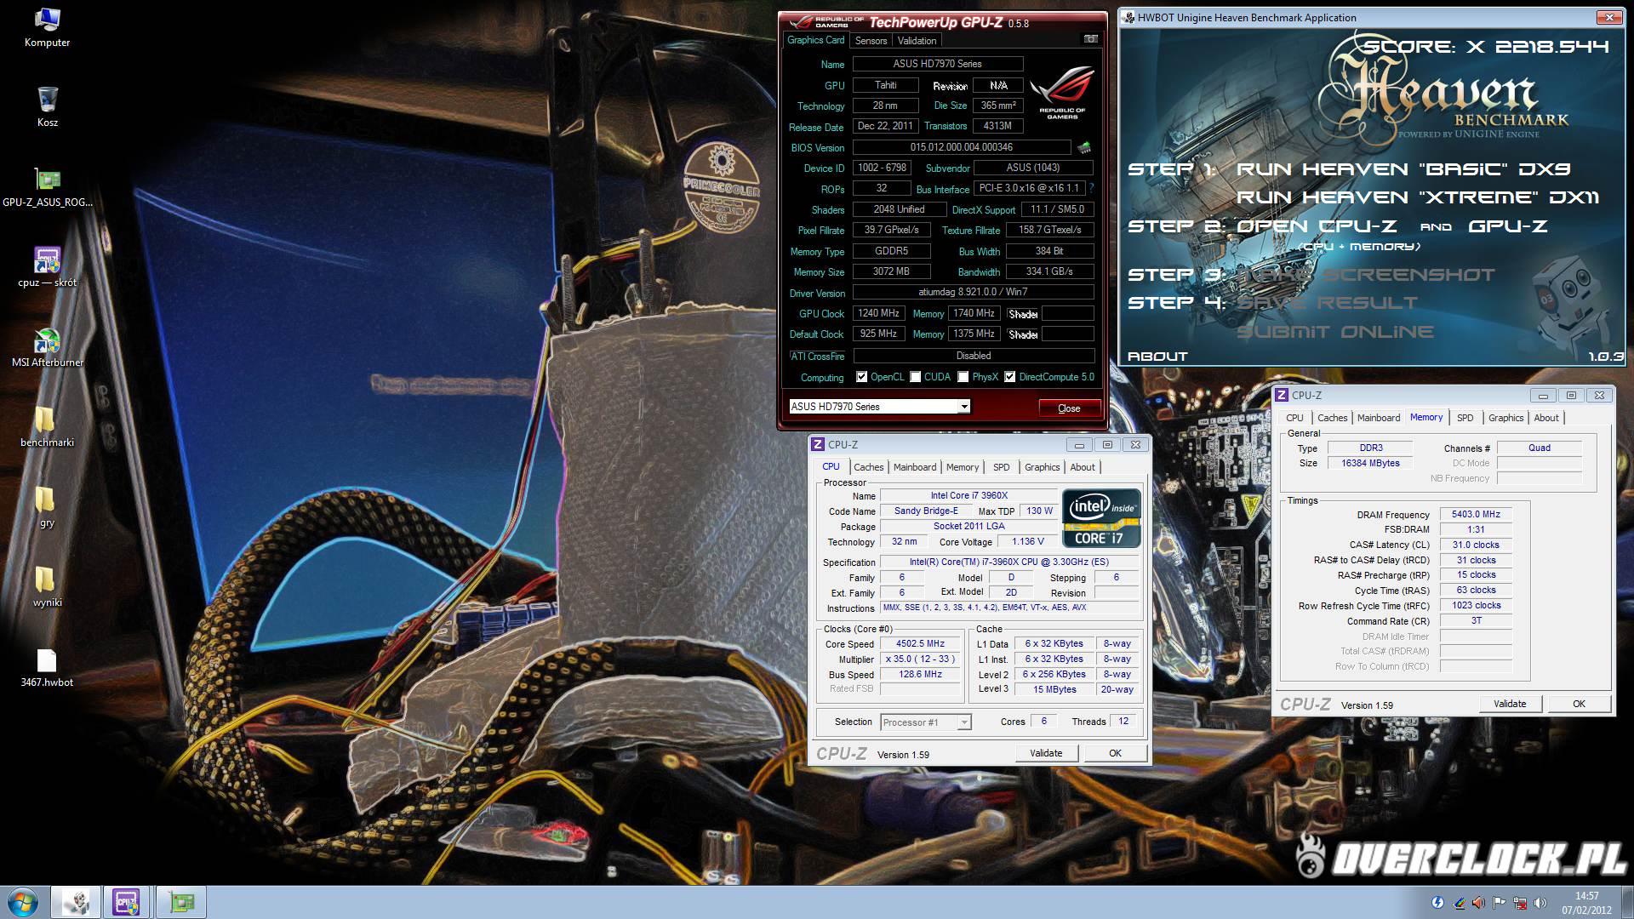
Task: Select the gry folder on the desktop
Action: 47,507
